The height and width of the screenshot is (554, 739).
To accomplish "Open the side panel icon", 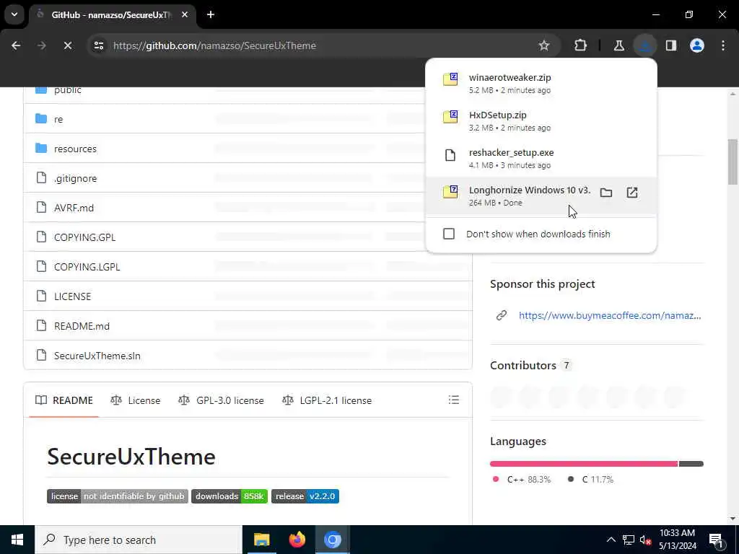I will click(671, 45).
